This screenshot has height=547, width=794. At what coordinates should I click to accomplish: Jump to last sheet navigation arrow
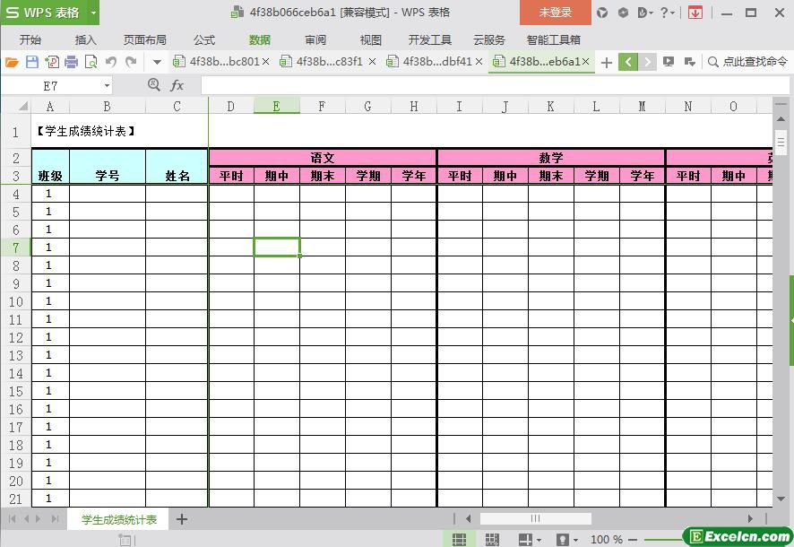[55, 518]
